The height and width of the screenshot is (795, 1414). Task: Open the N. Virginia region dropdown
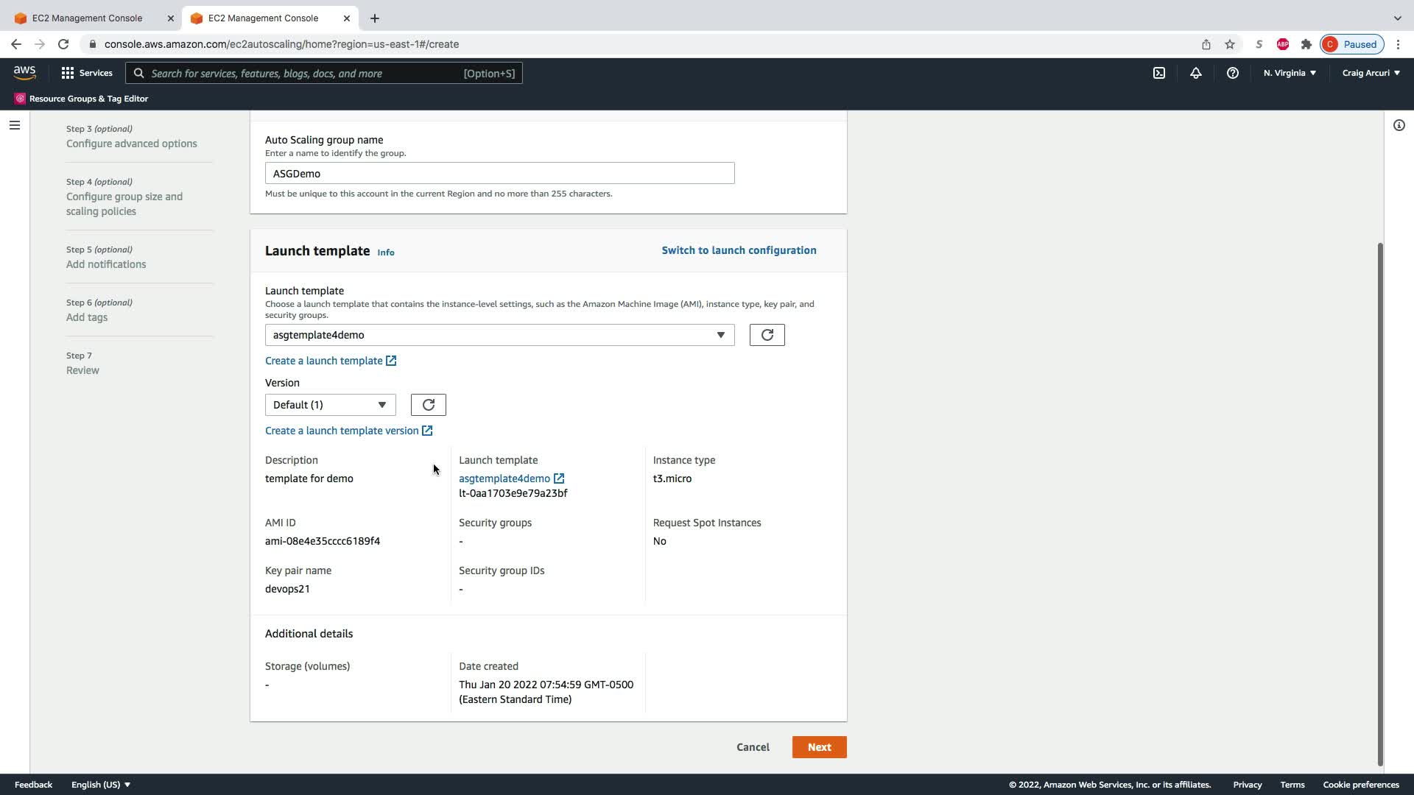click(x=1290, y=73)
